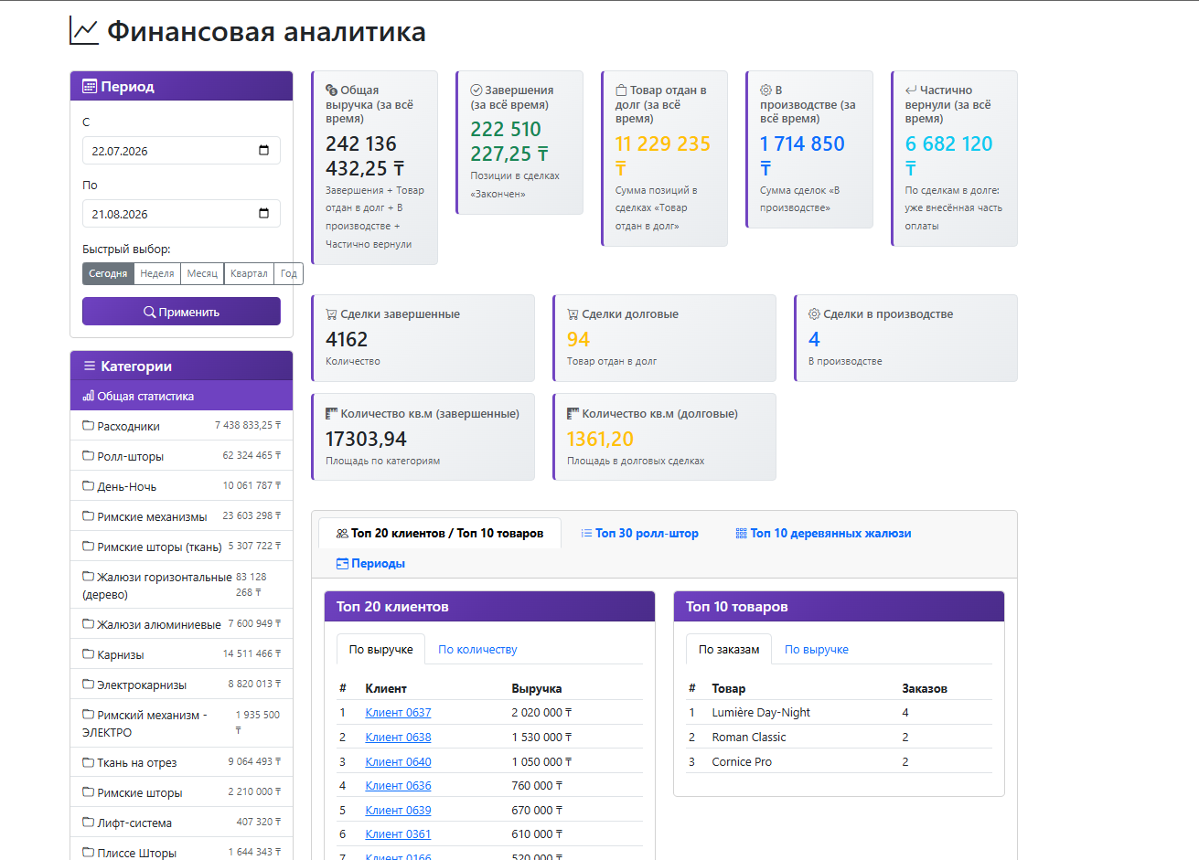
Task: Click the bar-chart icon beside Общая статистика
Action: pyautogui.click(x=89, y=397)
